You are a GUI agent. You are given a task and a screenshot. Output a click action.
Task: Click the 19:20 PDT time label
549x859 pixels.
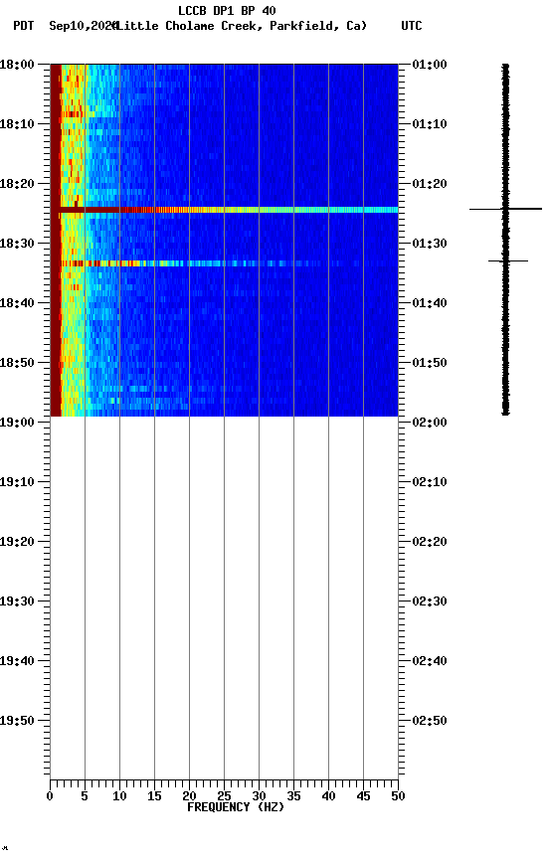[17, 542]
